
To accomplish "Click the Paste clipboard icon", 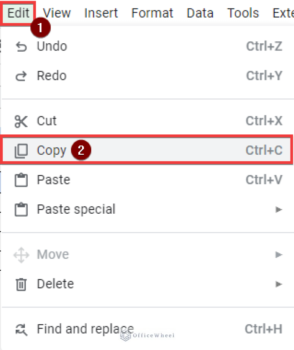I will click(21, 180).
